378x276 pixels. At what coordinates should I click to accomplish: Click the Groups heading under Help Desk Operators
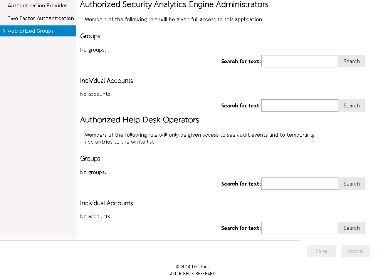tap(90, 159)
